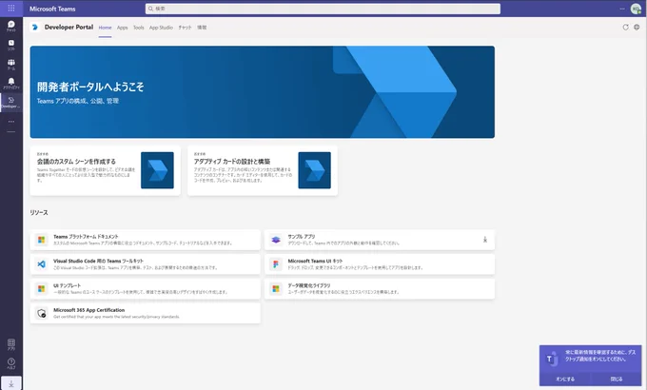Open the 会議のカスタム シーンを作成する card
647x390 pixels.
tap(106, 170)
